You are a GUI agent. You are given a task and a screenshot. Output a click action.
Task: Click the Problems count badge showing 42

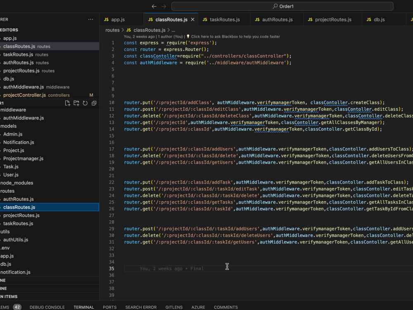pyautogui.click(x=17, y=307)
